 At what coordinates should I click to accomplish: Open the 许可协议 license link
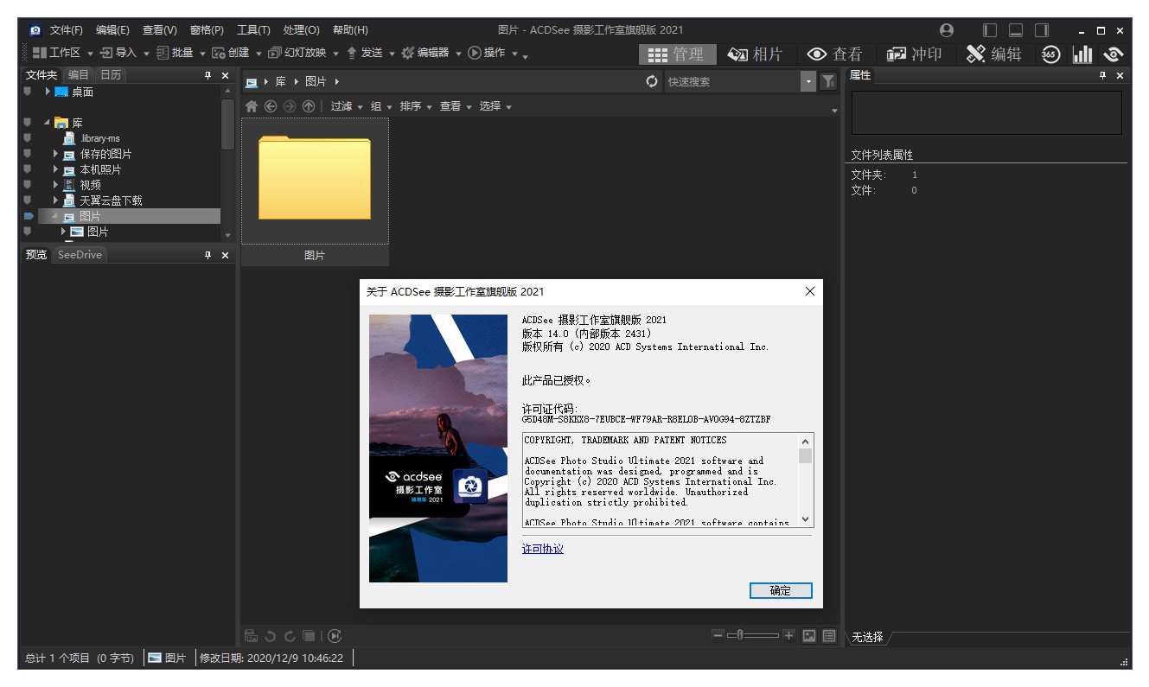pyautogui.click(x=542, y=549)
